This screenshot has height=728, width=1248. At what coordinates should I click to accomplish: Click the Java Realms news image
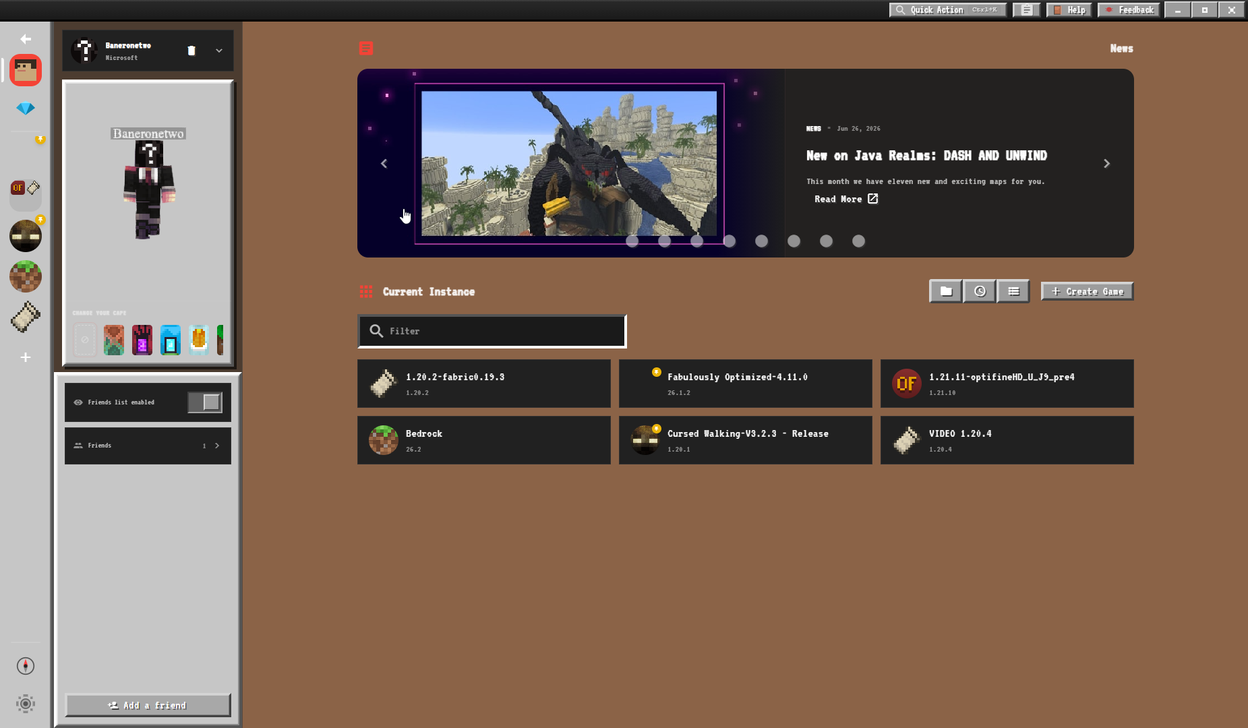pyautogui.click(x=569, y=164)
